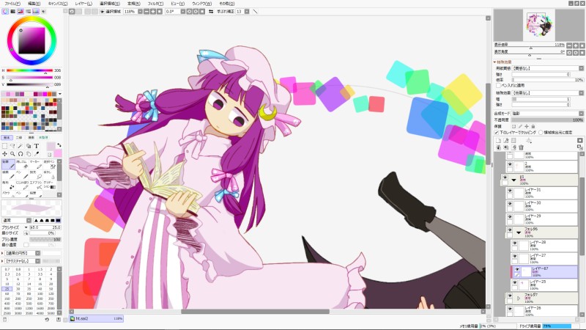Collapse the フォルダ6 layer folder

(x=519, y=232)
